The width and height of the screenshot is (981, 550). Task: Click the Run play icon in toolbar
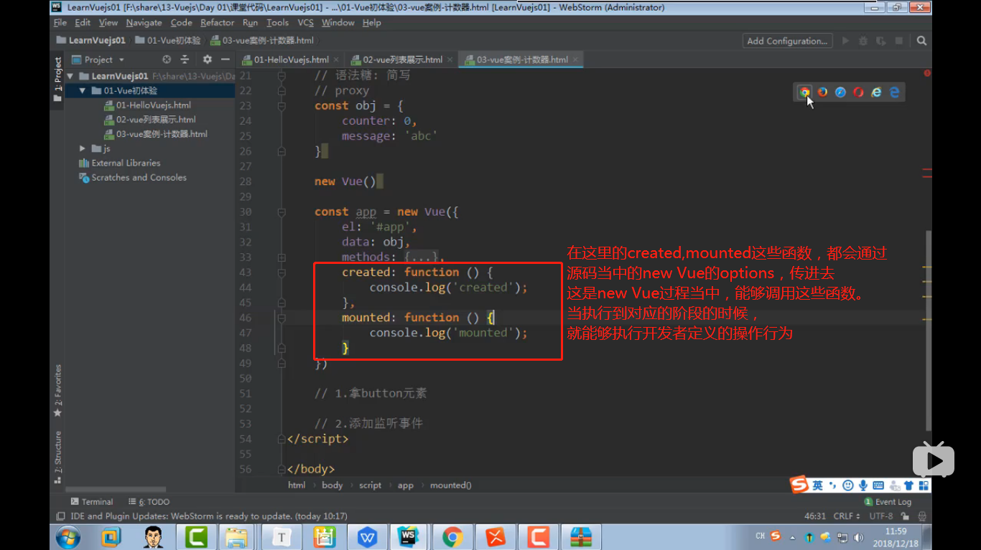tap(845, 41)
